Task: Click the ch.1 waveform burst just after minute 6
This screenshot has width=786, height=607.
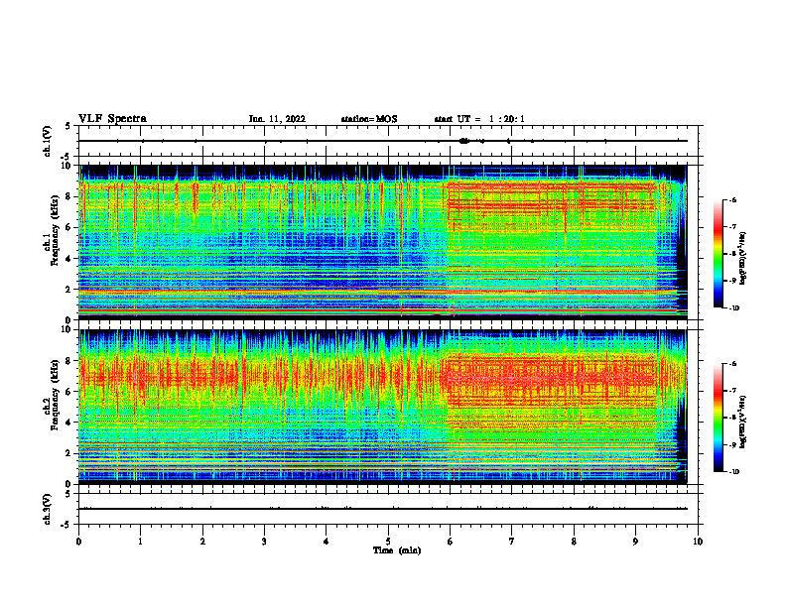Action: tap(464, 141)
